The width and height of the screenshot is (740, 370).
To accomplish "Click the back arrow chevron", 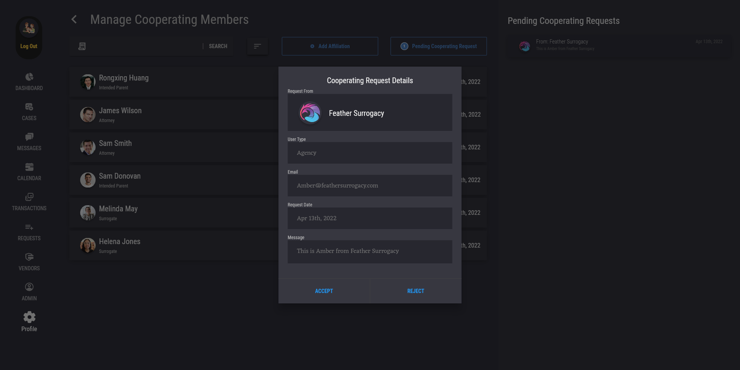I will click(x=74, y=20).
